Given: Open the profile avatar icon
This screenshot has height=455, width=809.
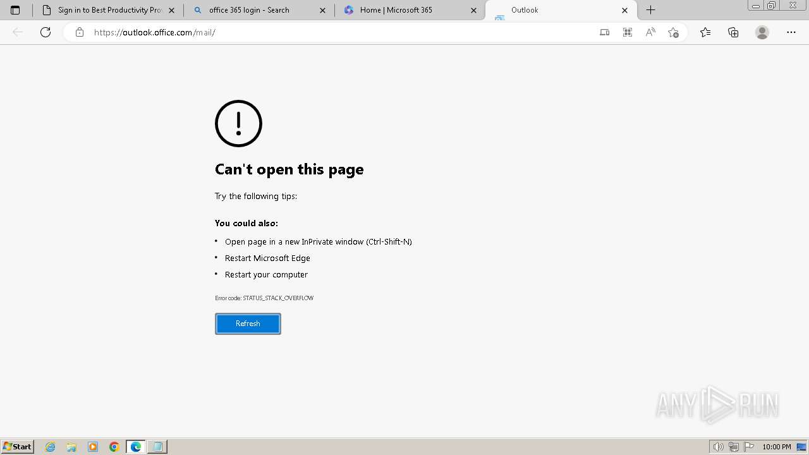Looking at the screenshot, I should point(762,32).
